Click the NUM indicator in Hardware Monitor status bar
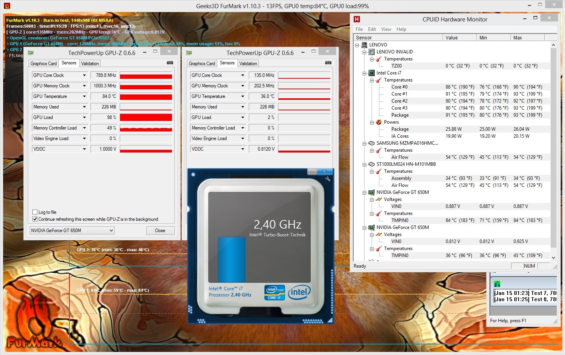 coord(530,266)
